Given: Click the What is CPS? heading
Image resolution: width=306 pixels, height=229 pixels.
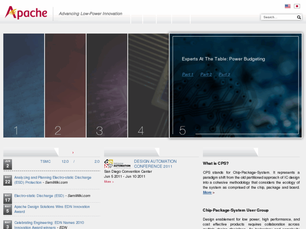Looking at the screenshot, I should tap(216, 163).
